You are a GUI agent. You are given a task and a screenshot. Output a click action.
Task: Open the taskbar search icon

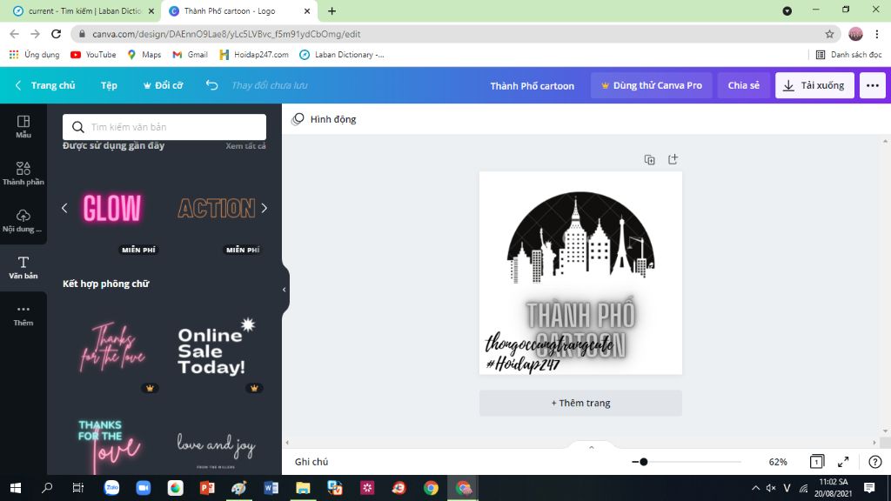(47, 488)
